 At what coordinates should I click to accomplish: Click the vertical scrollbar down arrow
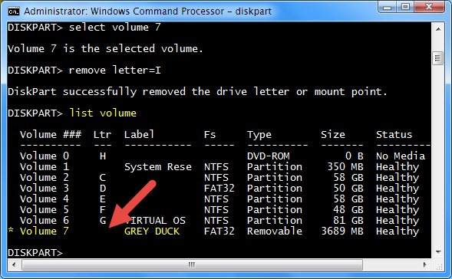tap(438, 252)
